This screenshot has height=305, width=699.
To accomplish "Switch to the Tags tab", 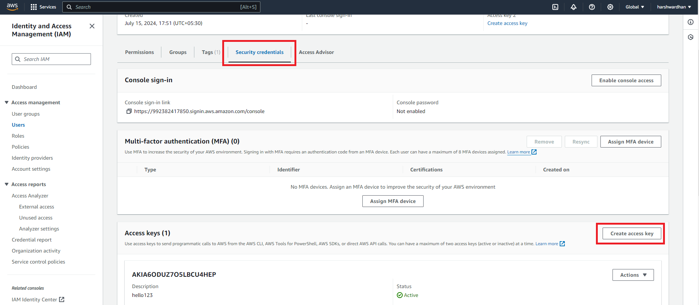I will point(211,52).
